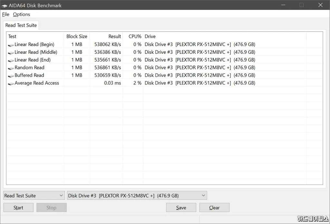330x224 pixels.
Task: Click the disk icon beside Buffered Read
Action: [11, 76]
